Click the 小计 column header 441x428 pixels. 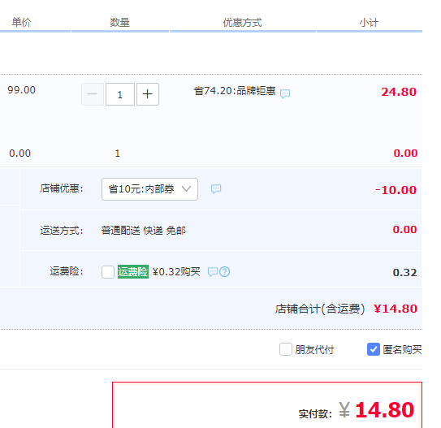pos(369,22)
